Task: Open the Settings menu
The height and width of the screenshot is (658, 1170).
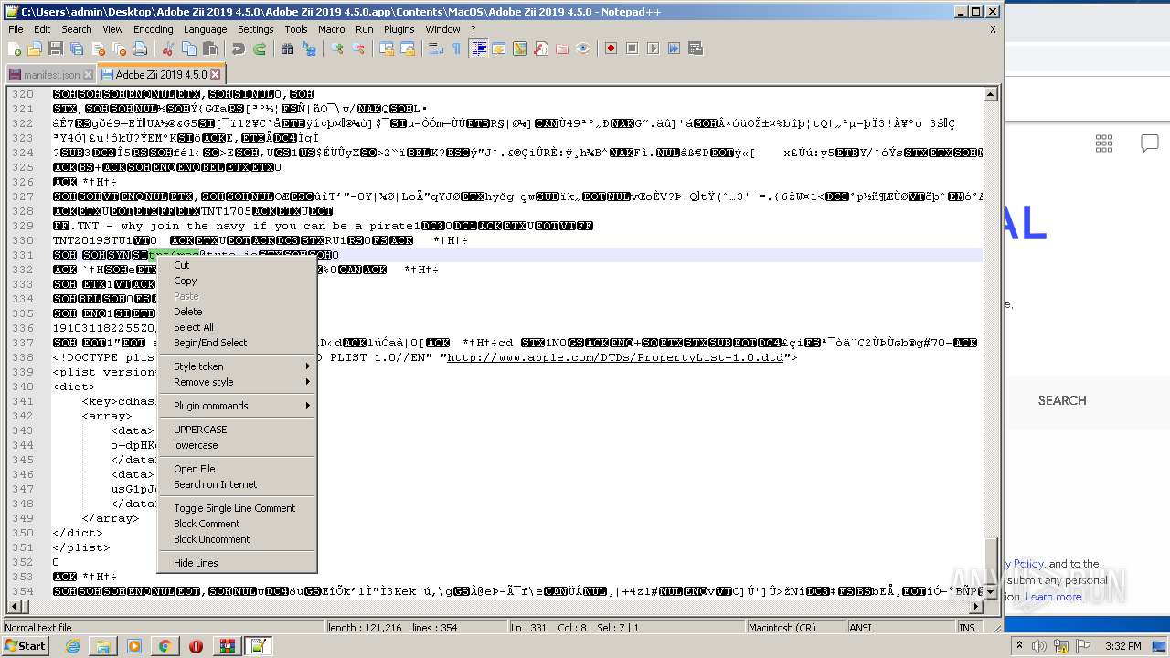Action: click(256, 29)
